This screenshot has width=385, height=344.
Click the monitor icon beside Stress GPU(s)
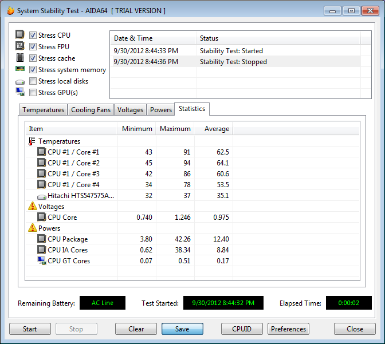coord(20,92)
